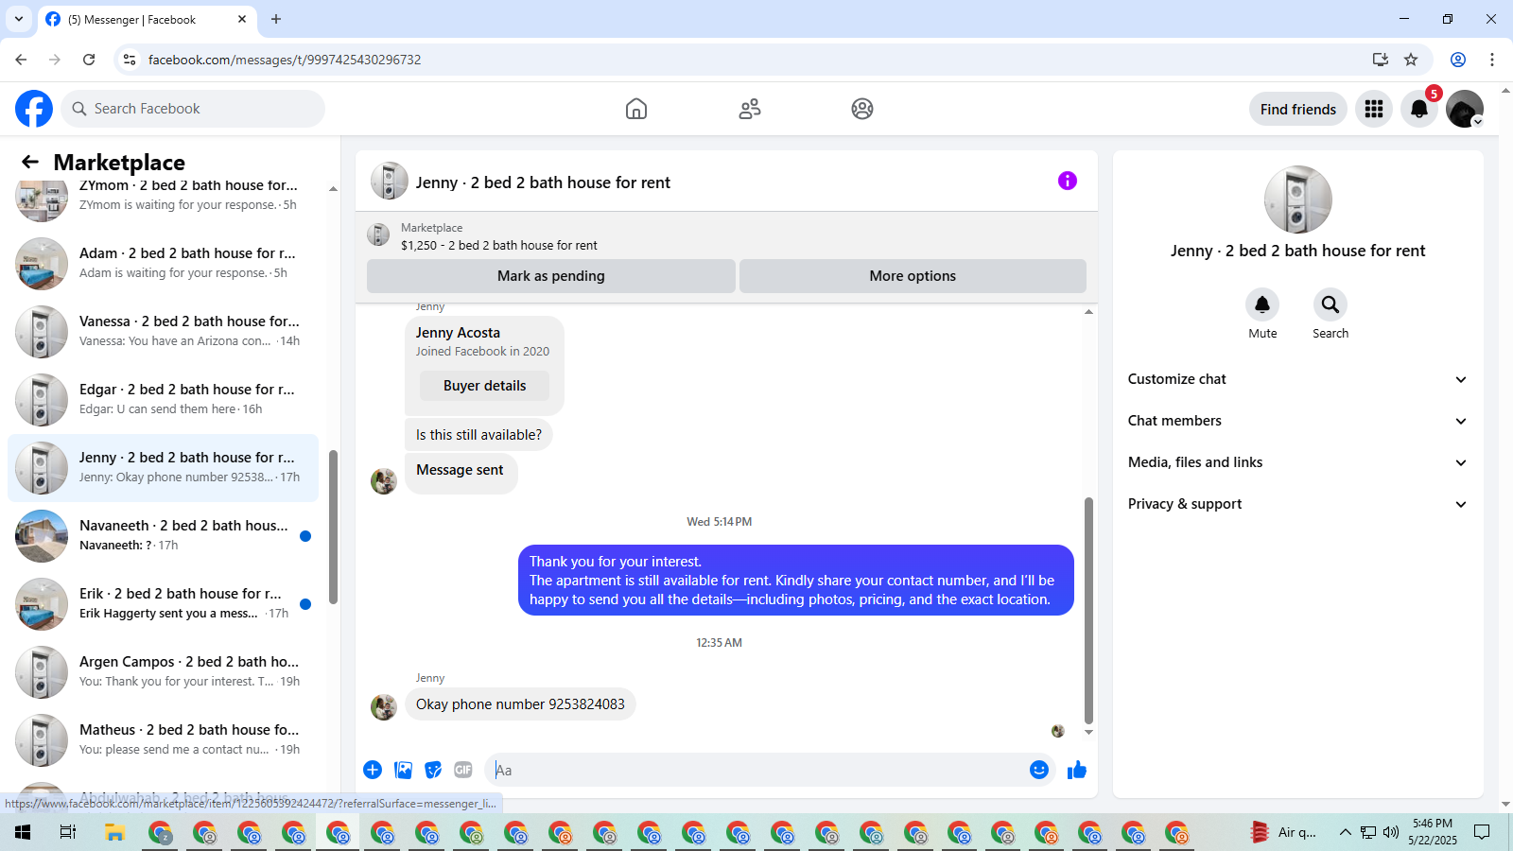1513x851 pixels.
Task: Expand Privacy & support section
Action: pos(1297,504)
